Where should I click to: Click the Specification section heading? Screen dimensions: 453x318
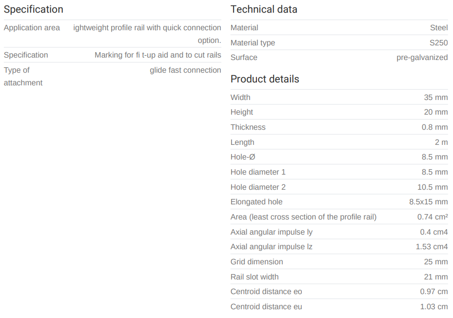point(34,9)
